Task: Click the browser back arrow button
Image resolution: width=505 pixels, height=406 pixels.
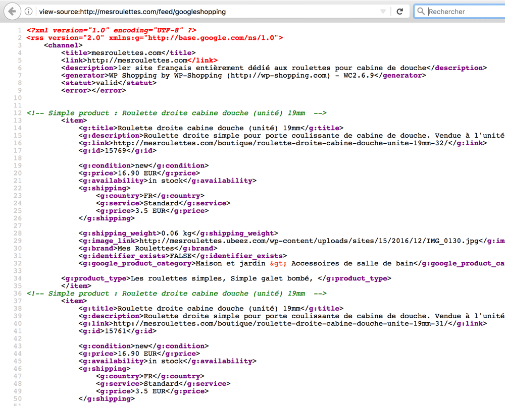Action: click(x=12, y=11)
